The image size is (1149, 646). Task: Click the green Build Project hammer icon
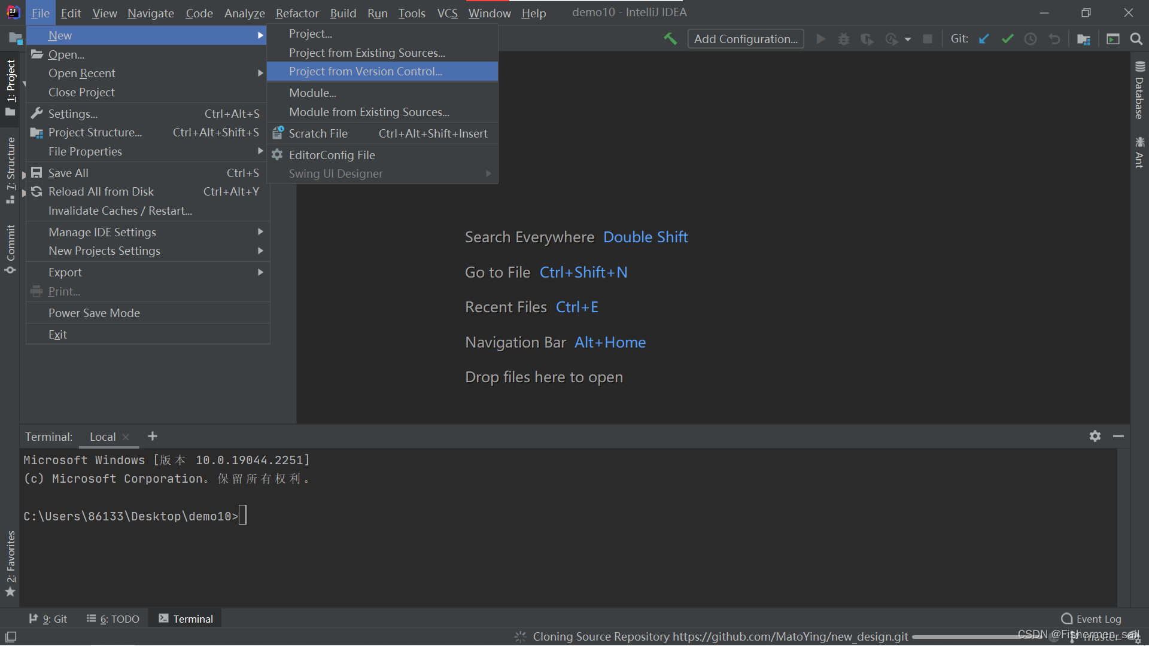pyautogui.click(x=670, y=39)
